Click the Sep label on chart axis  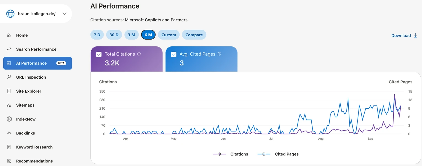click(x=370, y=139)
